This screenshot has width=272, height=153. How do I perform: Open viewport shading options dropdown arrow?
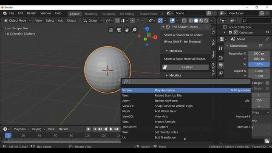click(x=211, y=21)
